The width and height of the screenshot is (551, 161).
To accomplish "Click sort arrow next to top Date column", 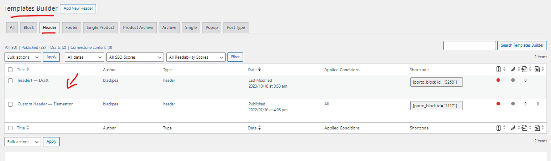I will click(260, 70).
